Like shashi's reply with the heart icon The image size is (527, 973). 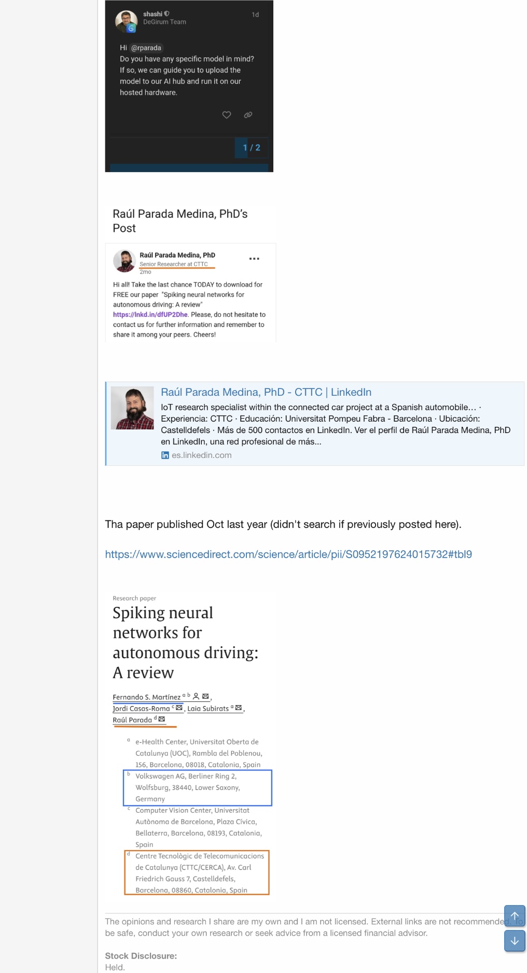tap(227, 115)
